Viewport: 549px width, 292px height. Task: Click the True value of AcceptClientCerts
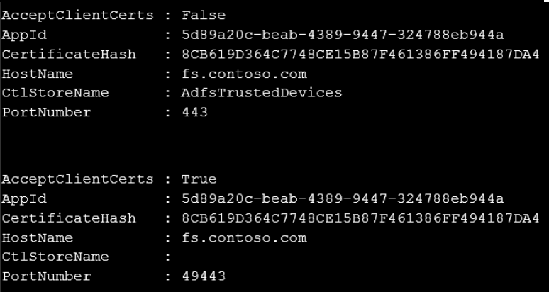[199, 179]
